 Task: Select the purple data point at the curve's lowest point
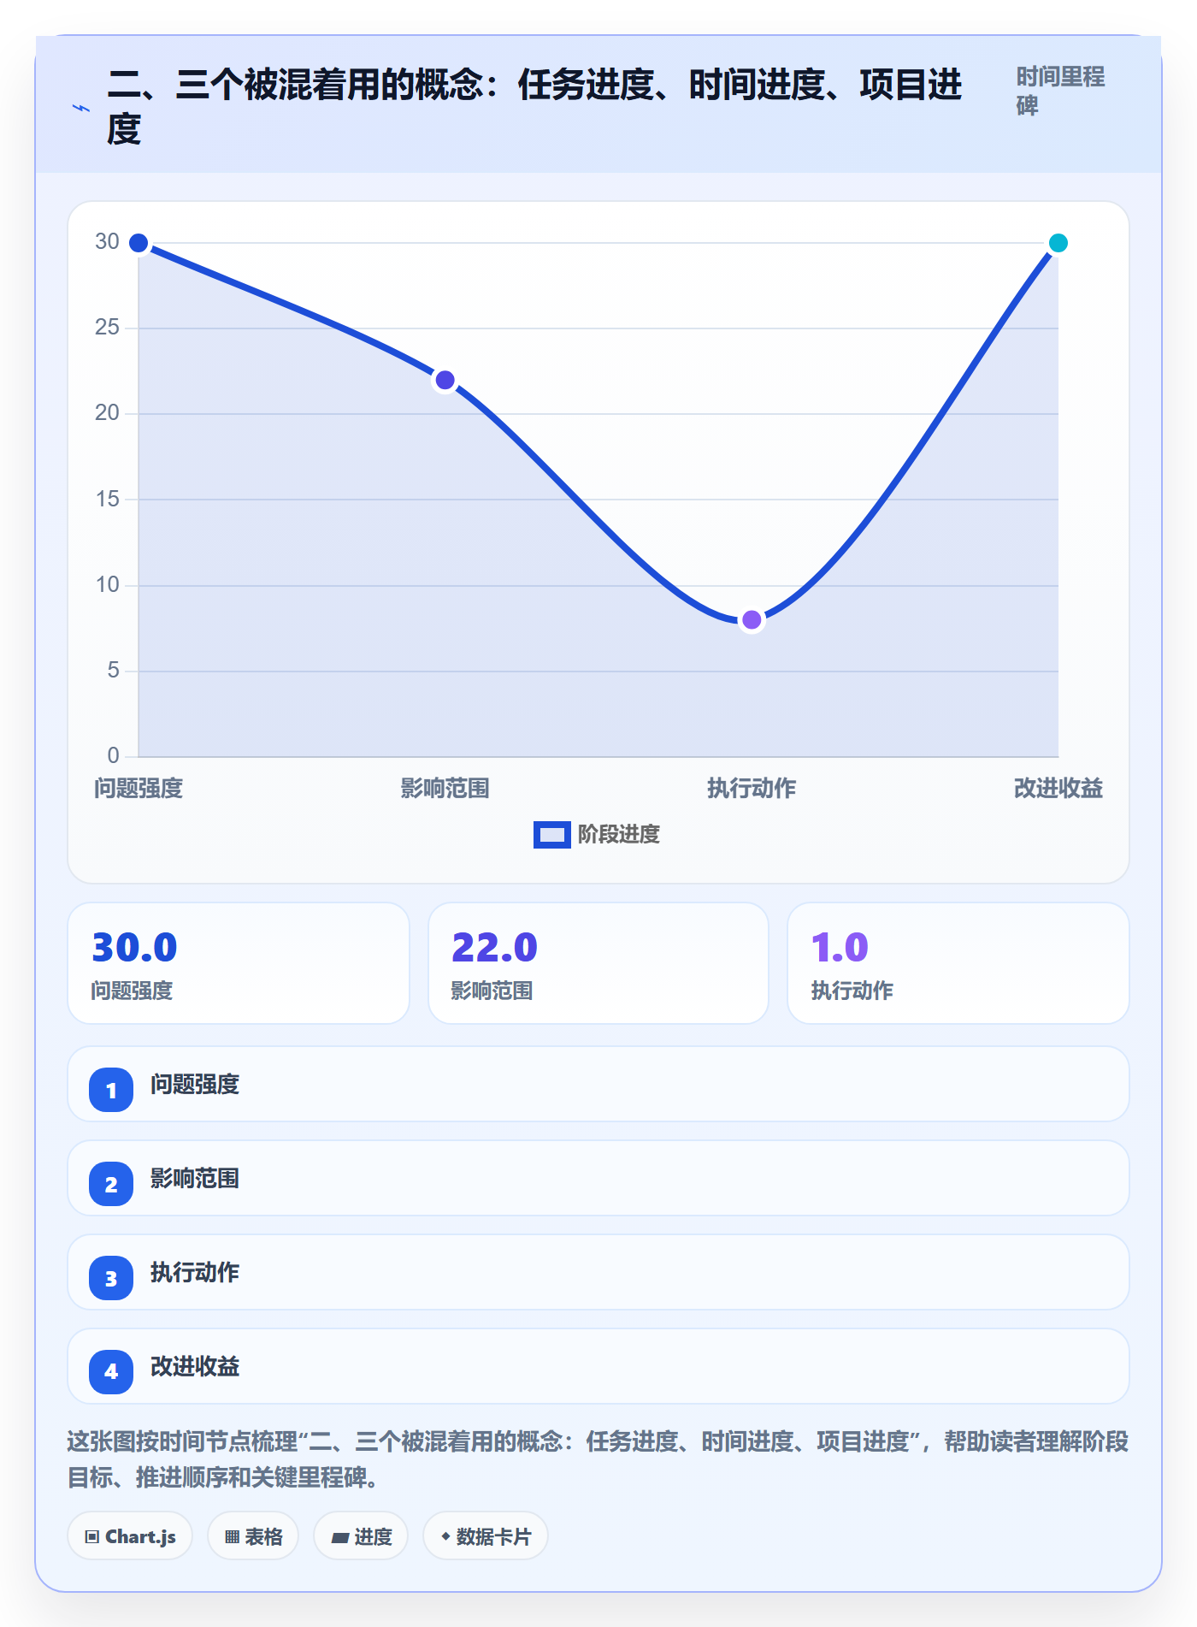752,619
